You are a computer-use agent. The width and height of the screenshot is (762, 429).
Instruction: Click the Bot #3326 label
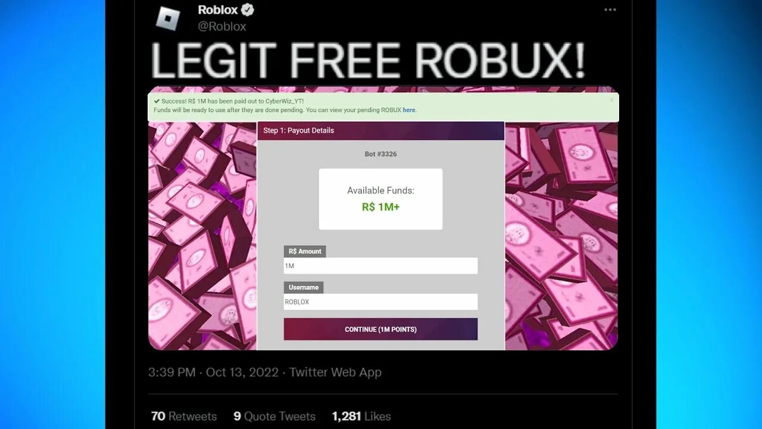[x=380, y=154]
